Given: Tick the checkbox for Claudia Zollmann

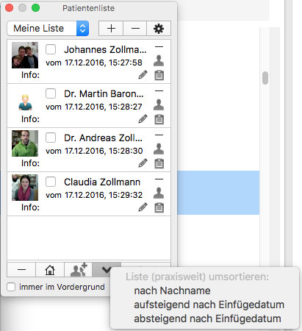Looking at the screenshot, I should tap(51, 182).
